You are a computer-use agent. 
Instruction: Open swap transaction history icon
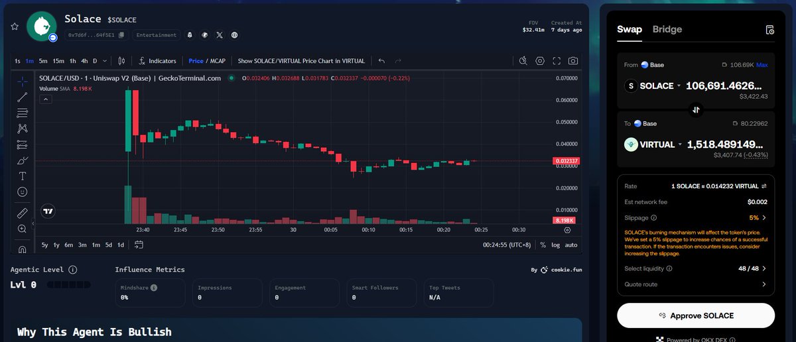(x=769, y=30)
